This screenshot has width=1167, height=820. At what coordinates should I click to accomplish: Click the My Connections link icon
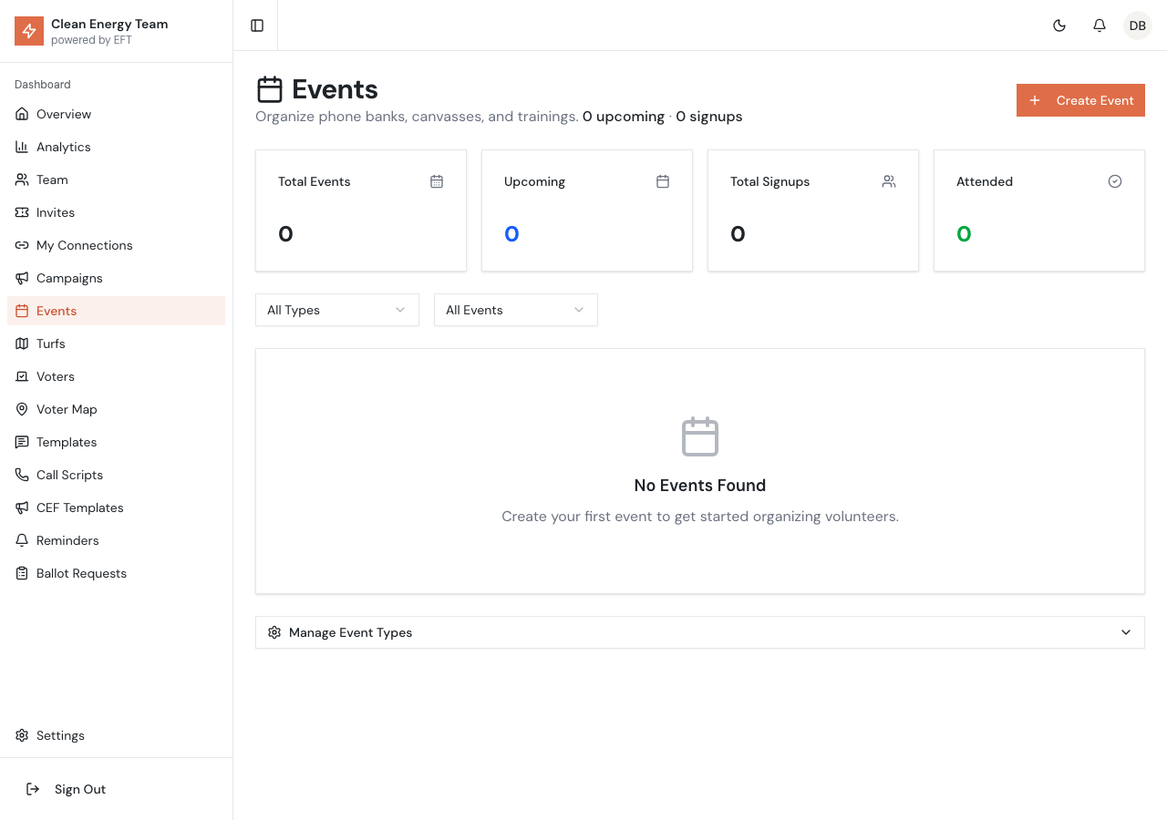pos(22,245)
